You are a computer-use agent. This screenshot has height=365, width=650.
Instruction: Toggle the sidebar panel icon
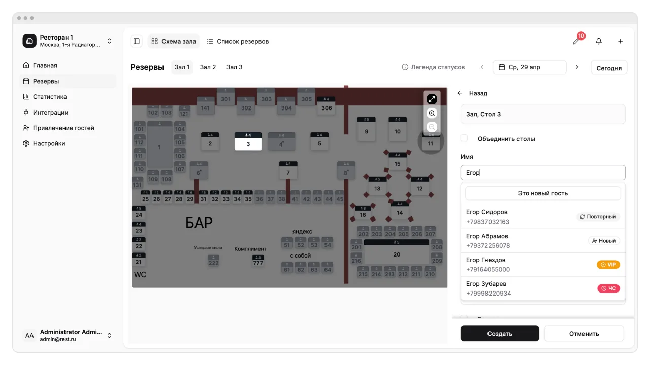pyautogui.click(x=136, y=41)
